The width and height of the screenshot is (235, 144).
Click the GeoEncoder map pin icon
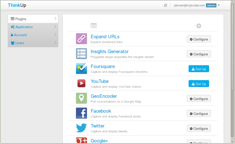point(81,98)
